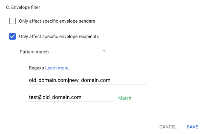203x134 pixels.
Task: Uncheck the envelope recipients checkbox
Action: [12, 36]
